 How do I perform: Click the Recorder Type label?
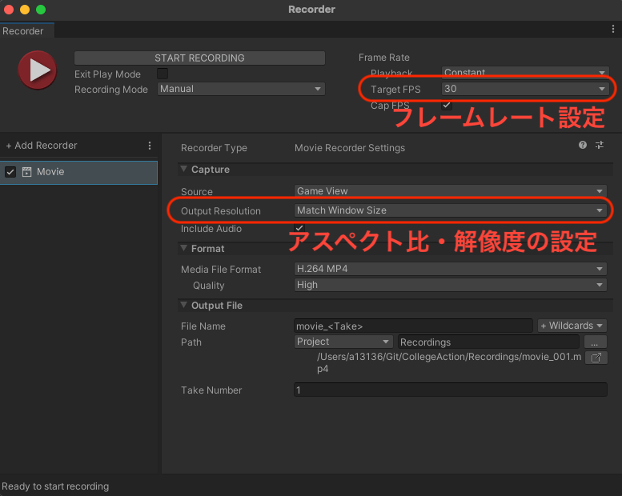tap(214, 148)
